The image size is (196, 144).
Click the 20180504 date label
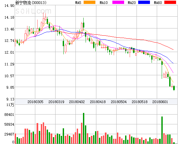[119, 102]
